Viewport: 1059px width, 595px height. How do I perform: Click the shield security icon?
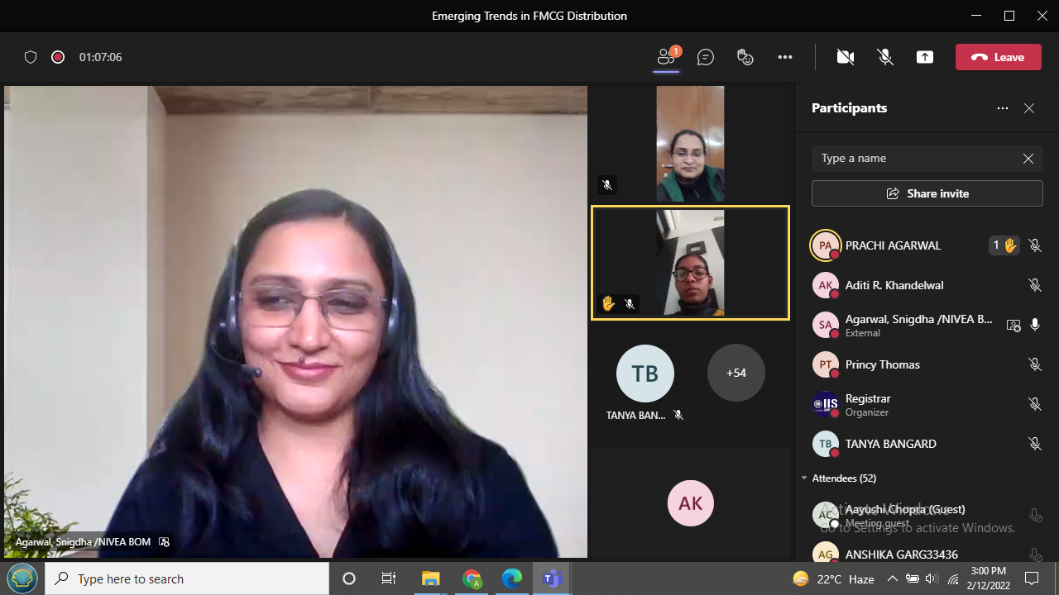[x=31, y=57]
